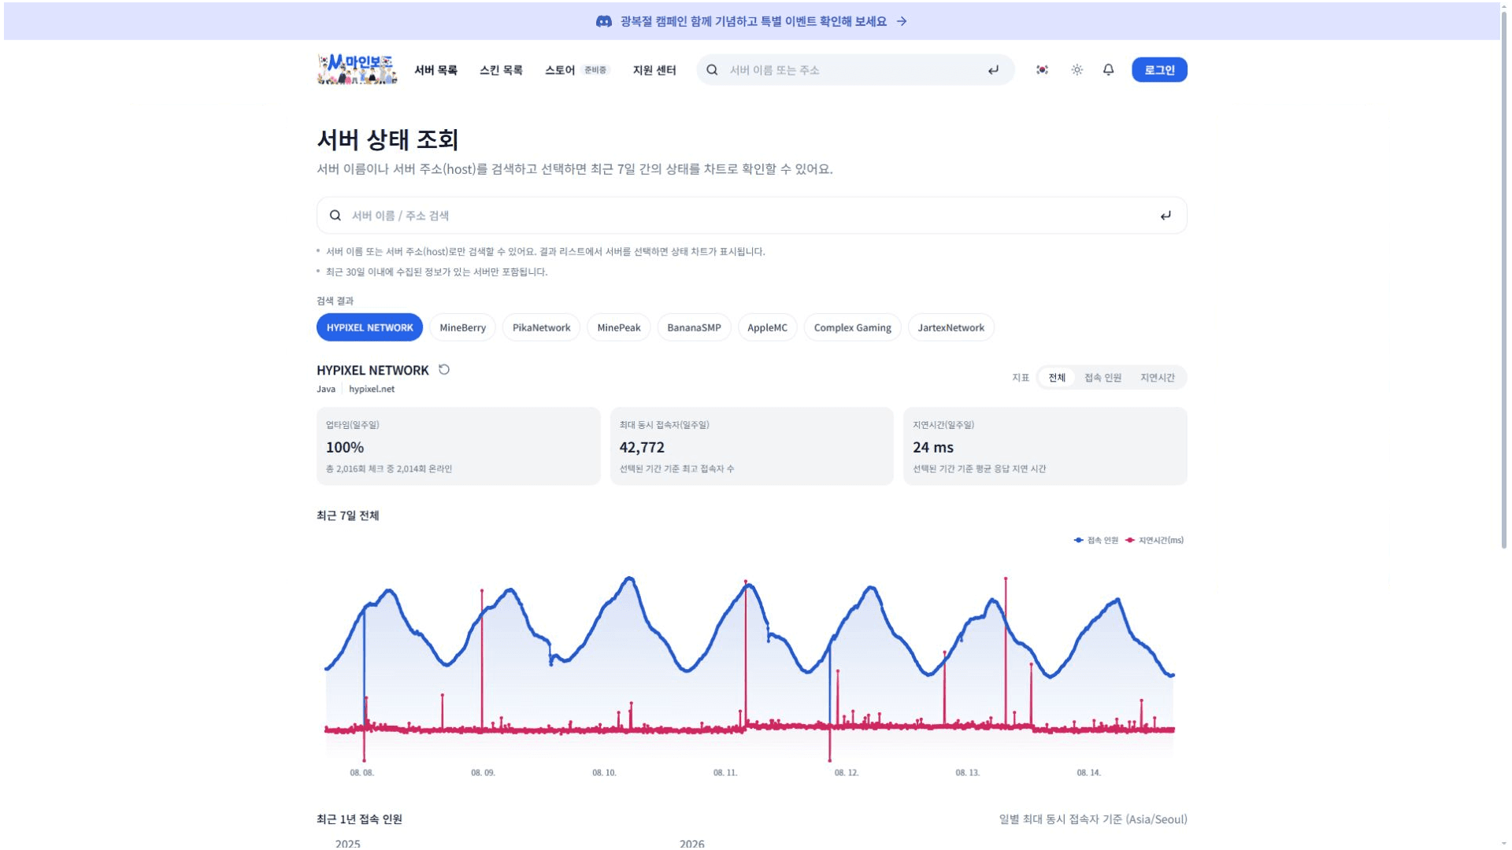Select the JartexNetwork server chip
This screenshot has width=1512, height=850.
pos(951,327)
